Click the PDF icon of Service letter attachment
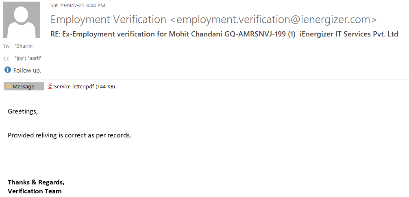The image size is (409, 197). click(x=50, y=86)
